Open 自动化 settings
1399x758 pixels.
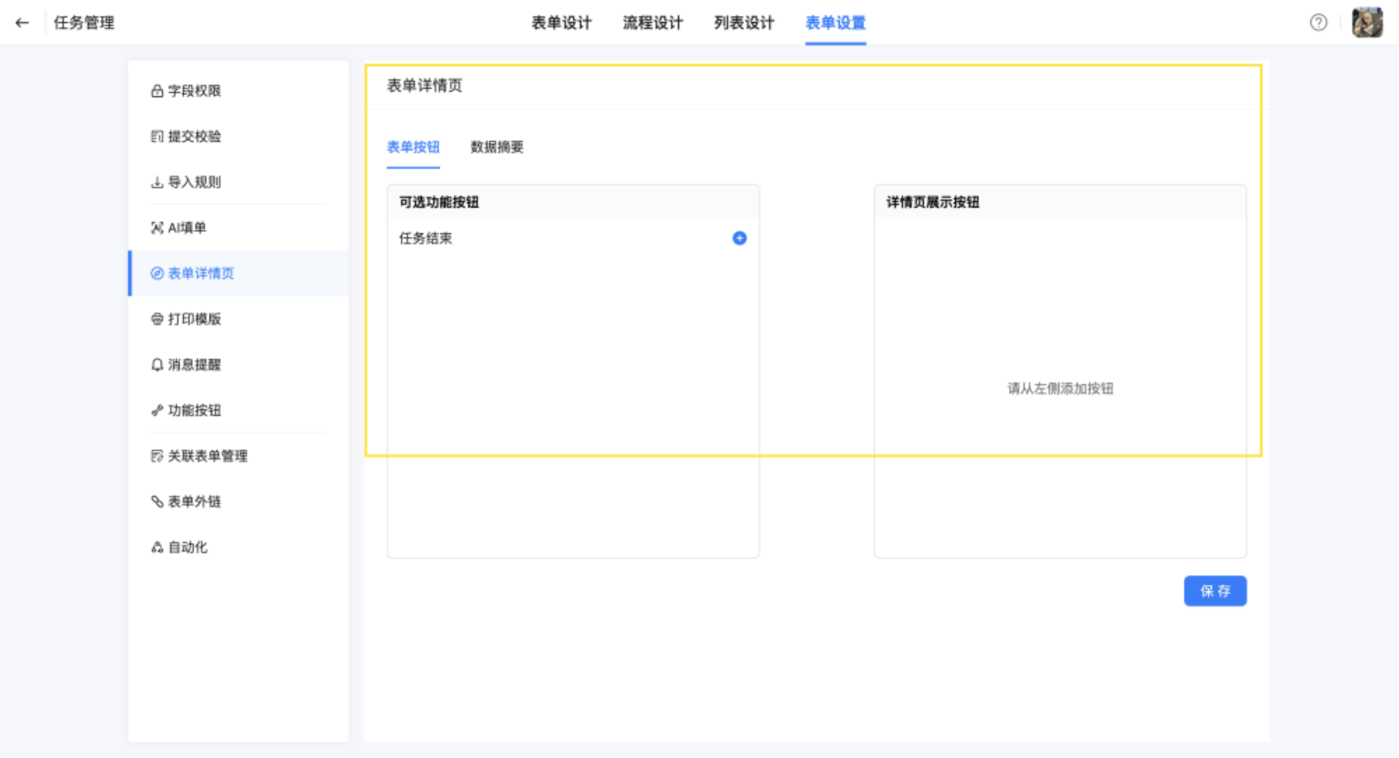pos(187,547)
